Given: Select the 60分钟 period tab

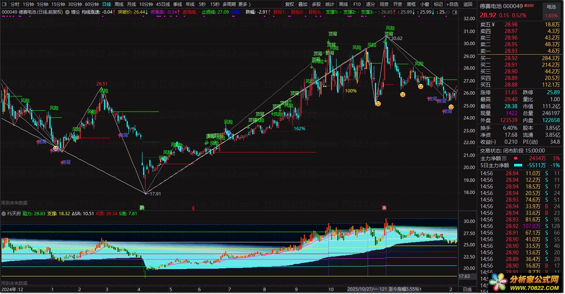Looking at the screenshot, I should (x=92, y=4).
